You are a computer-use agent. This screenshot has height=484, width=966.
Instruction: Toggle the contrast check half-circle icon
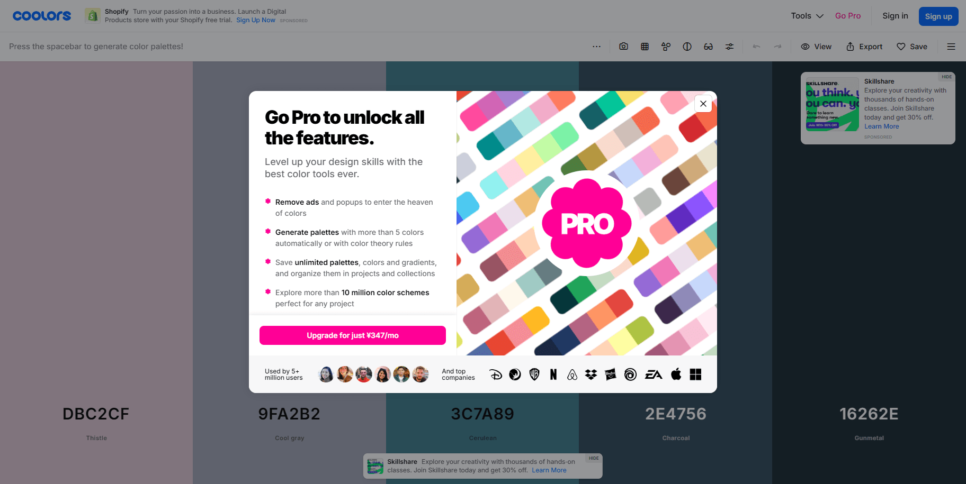click(687, 47)
